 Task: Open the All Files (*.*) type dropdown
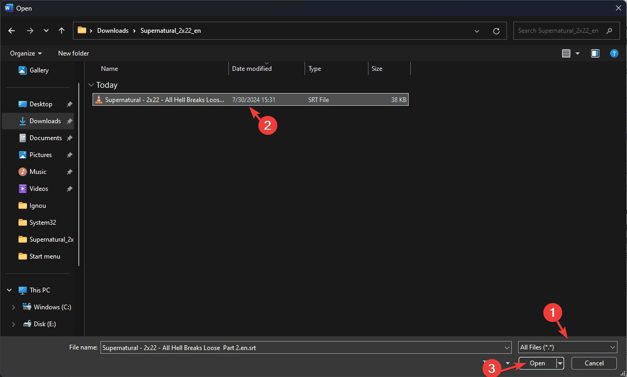567,347
